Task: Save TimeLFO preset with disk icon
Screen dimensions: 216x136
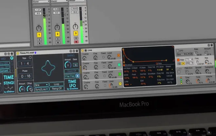Action: (77, 51)
